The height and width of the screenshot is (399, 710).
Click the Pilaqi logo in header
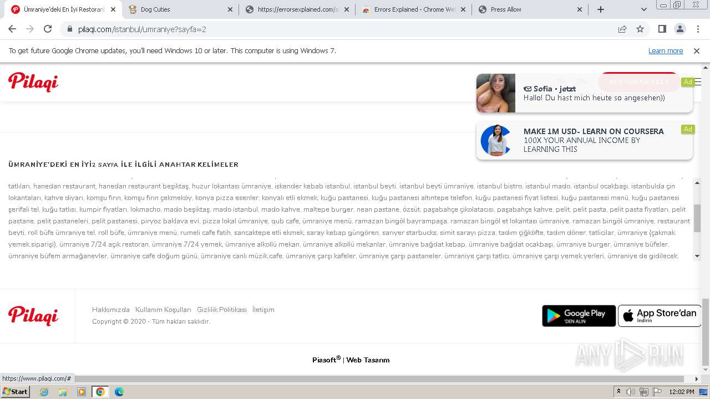point(33,82)
